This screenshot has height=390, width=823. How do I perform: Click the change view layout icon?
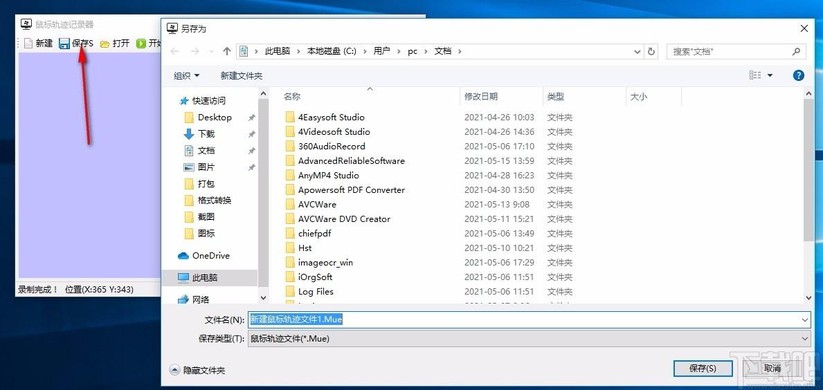[x=755, y=75]
